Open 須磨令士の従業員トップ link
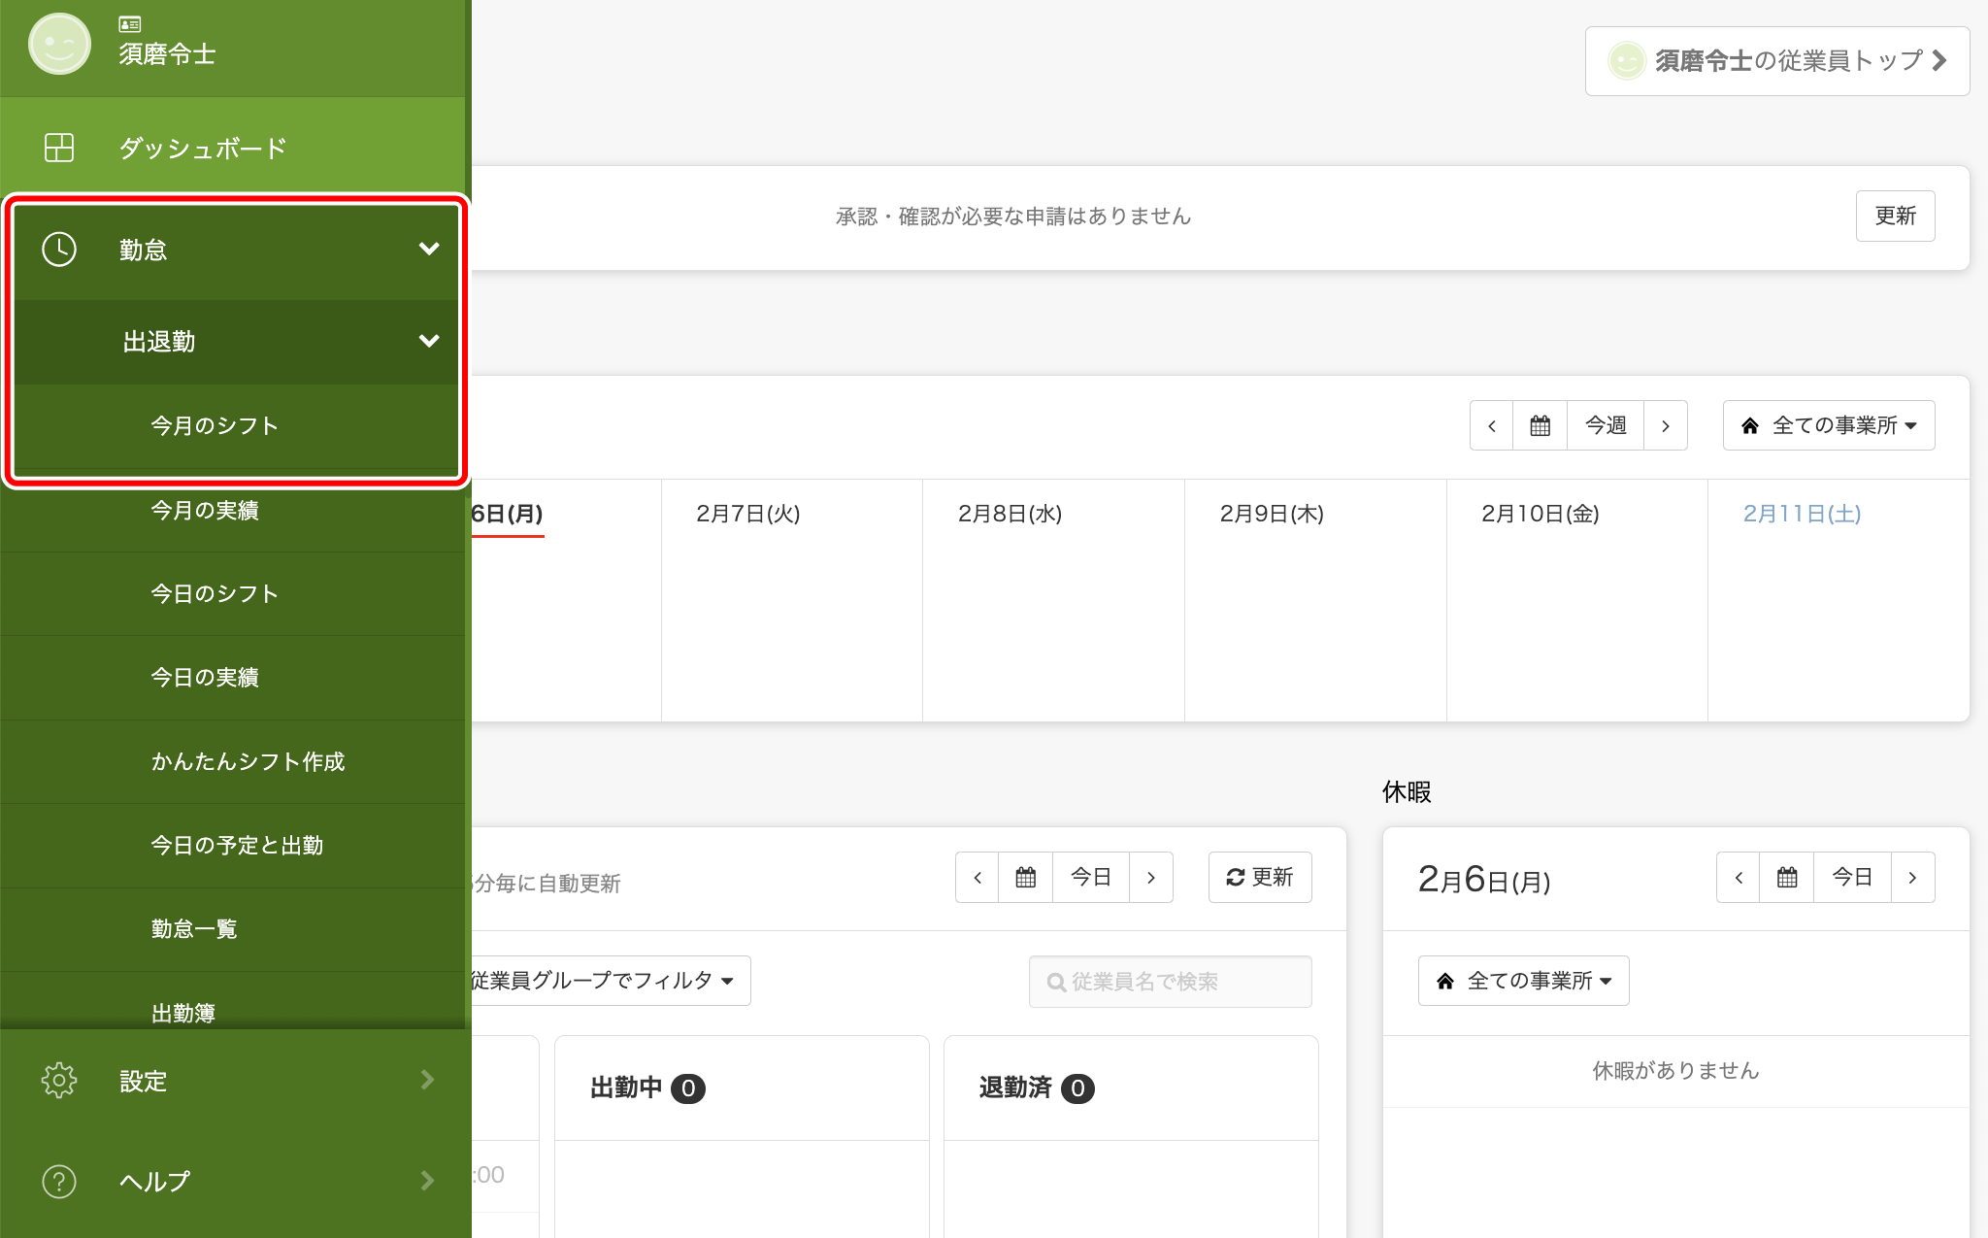1988x1238 pixels. point(1776,61)
